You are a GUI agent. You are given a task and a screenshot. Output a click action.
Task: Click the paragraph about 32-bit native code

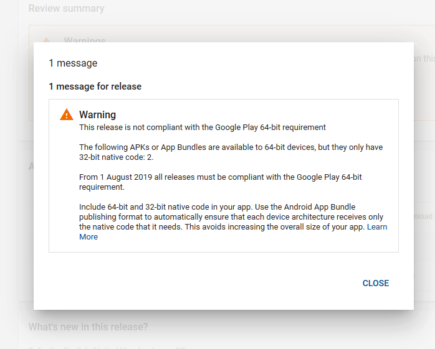pos(231,152)
